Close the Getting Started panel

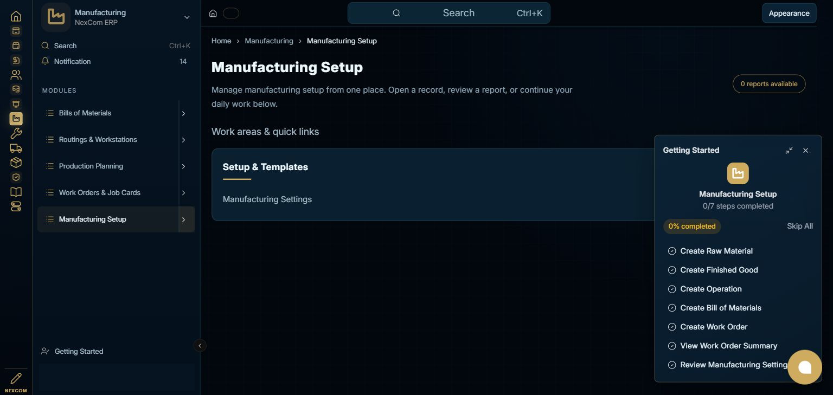click(806, 150)
